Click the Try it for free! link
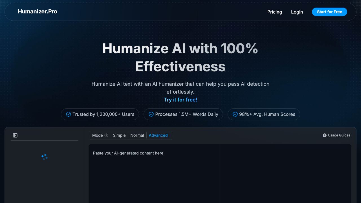The image size is (361, 203). coord(180,100)
